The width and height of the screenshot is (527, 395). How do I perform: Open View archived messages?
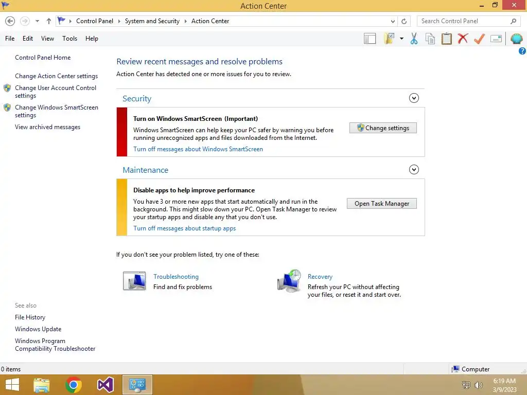pyautogui.click(x=47, y=127)
